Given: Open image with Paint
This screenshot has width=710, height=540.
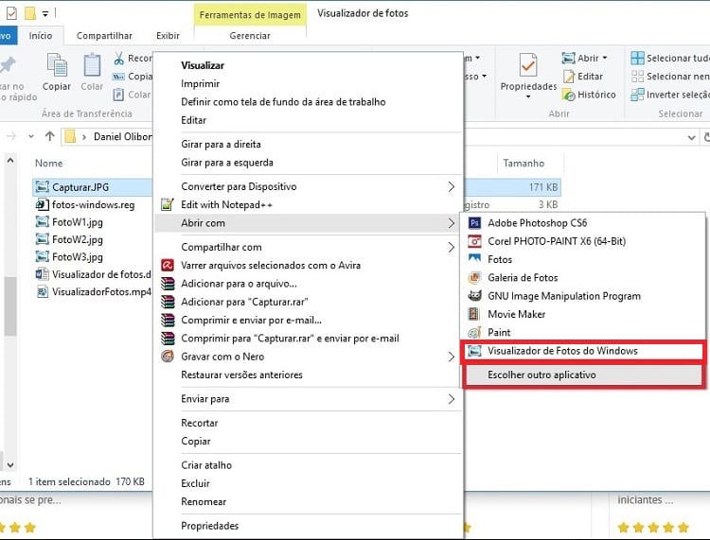Looking at the screenshot, I should (582, 332).
